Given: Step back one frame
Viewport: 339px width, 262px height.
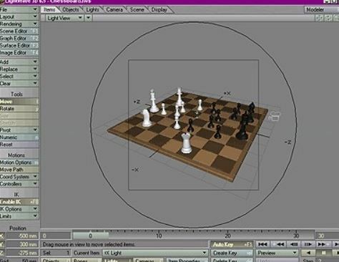Looking at the screenshot, I should click(293, 244).
